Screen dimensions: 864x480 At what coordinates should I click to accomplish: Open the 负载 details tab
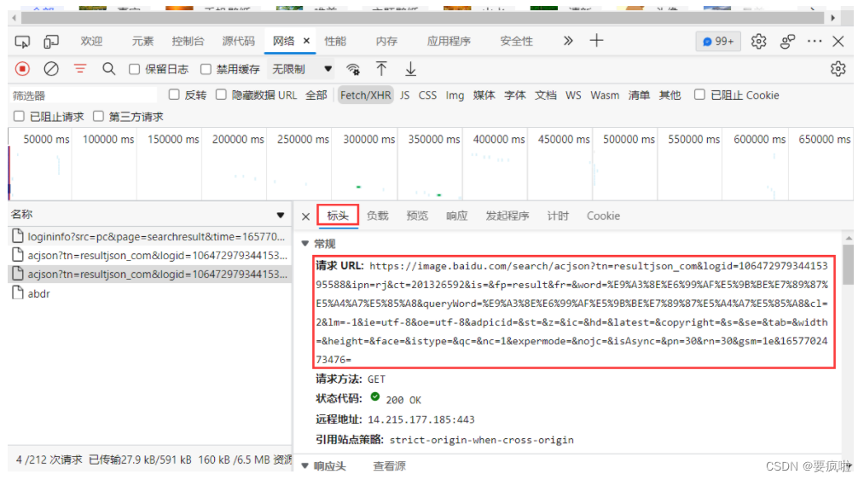point(378,216)
